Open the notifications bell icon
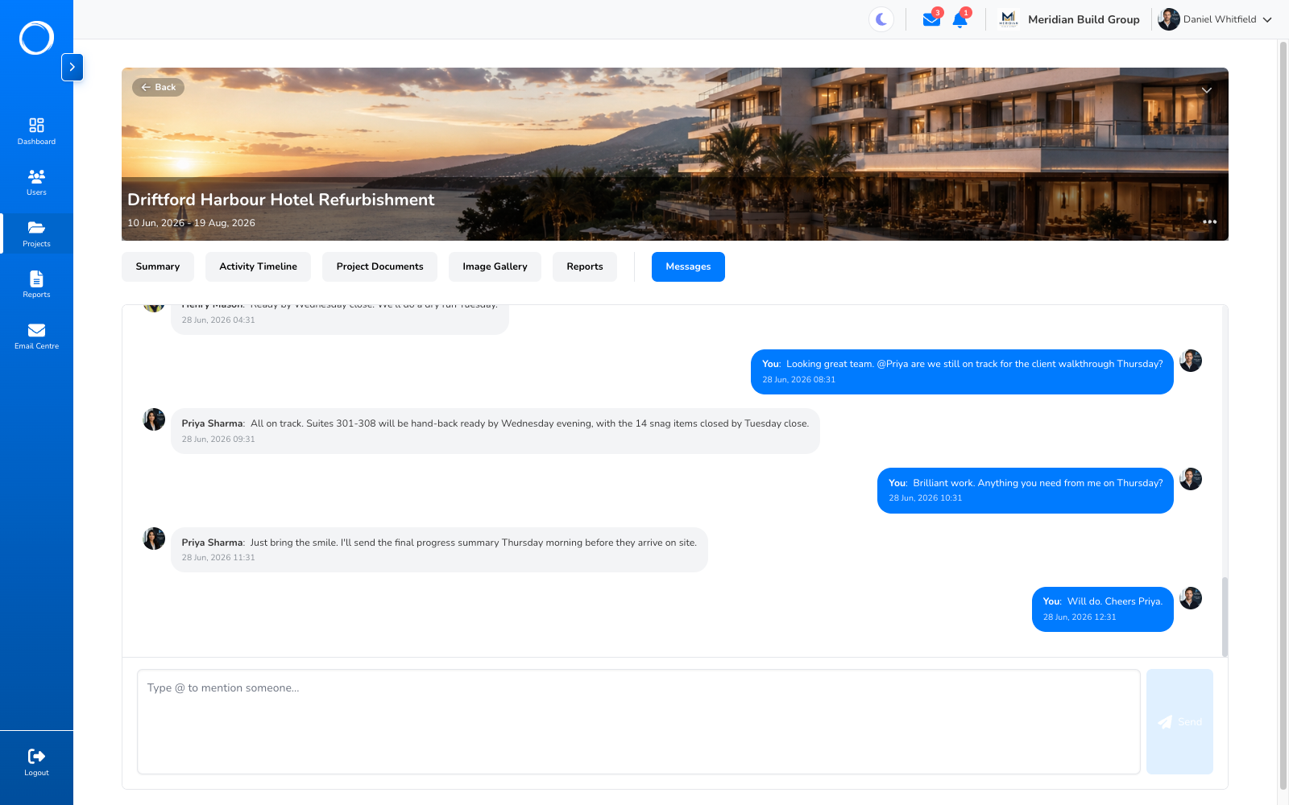This screenshot has height=805, width=1289. pyautogui.click(x=959, y=19)
